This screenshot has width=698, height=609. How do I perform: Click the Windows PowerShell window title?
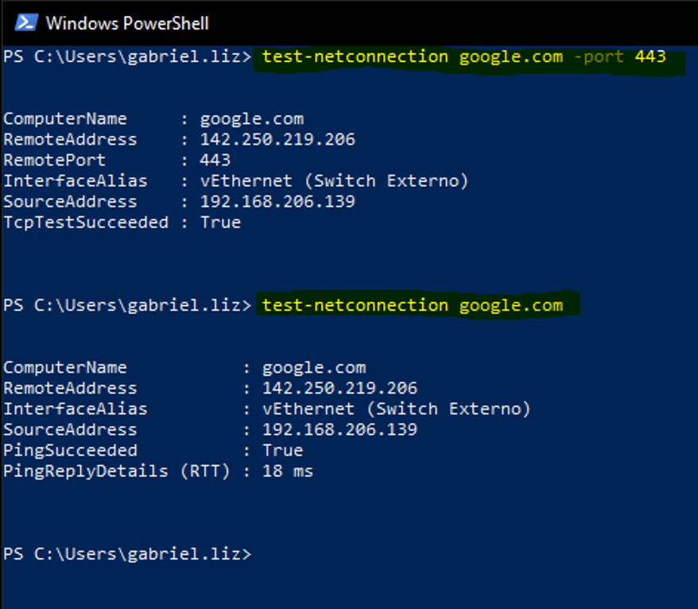pos(127,23)
